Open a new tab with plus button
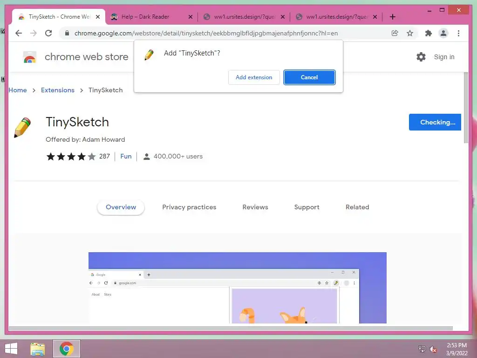This screenshot has height=358, width=477. pyautogui.click(x=392, y=17)
